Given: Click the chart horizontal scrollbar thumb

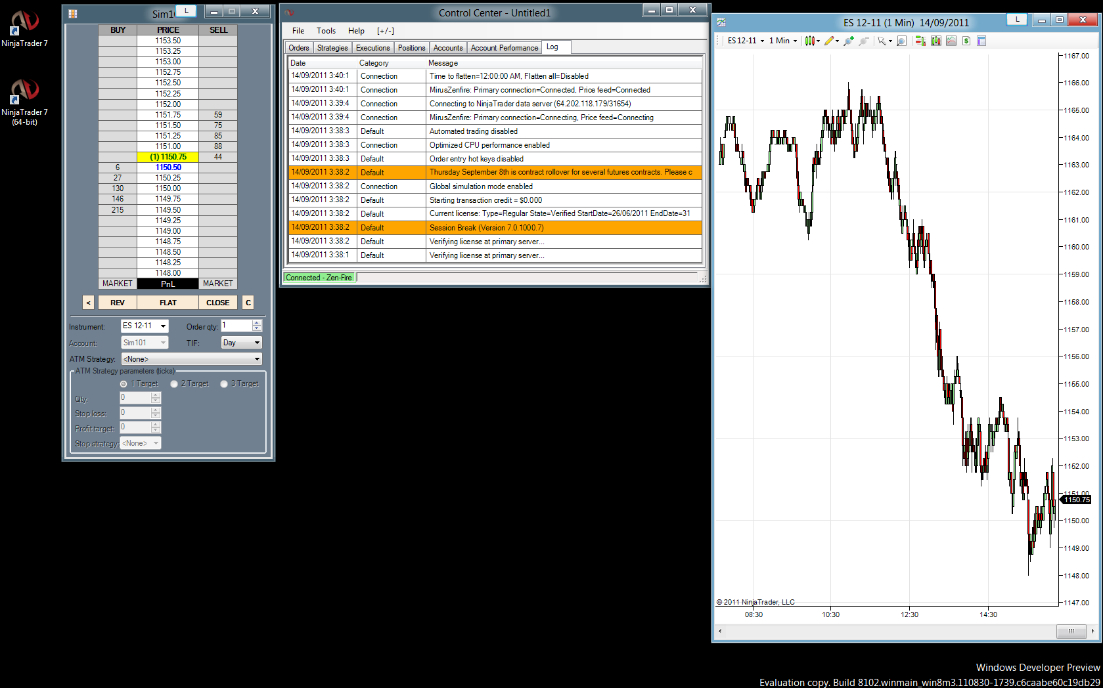Looking at the screenshot, I should point(1071,631).
